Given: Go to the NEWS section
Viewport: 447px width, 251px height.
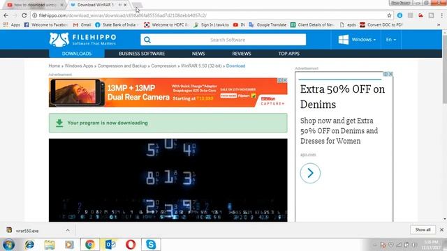Looking at the screenshot, I should click(x=198, y=54).
